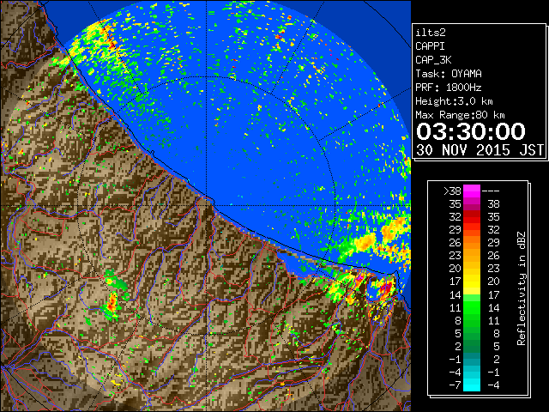Click the yellow 17-20 dBZ legend color
The image size is (549, 412).
click(472, 282)
